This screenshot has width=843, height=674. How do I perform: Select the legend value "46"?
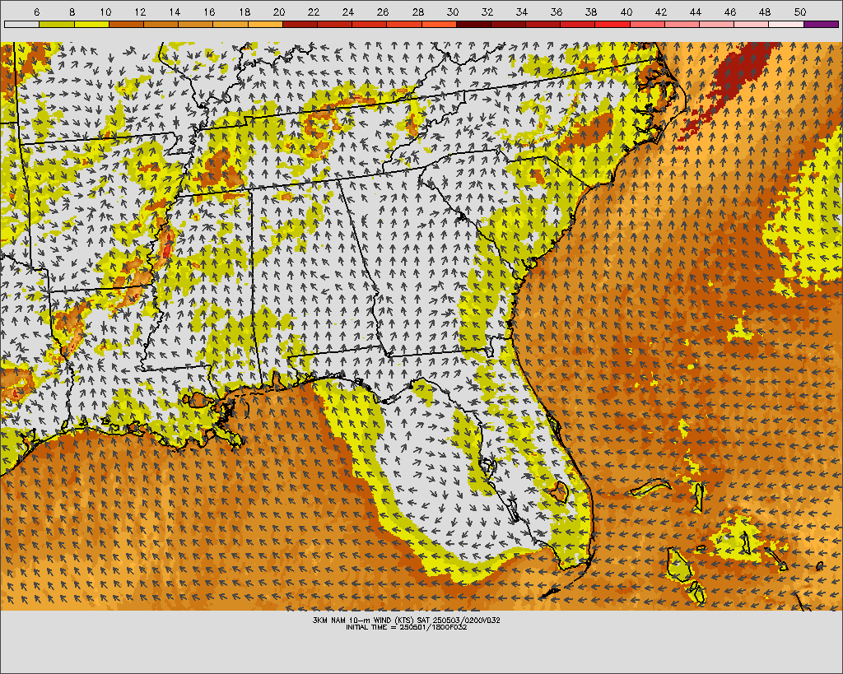click(x=730, y=12)
